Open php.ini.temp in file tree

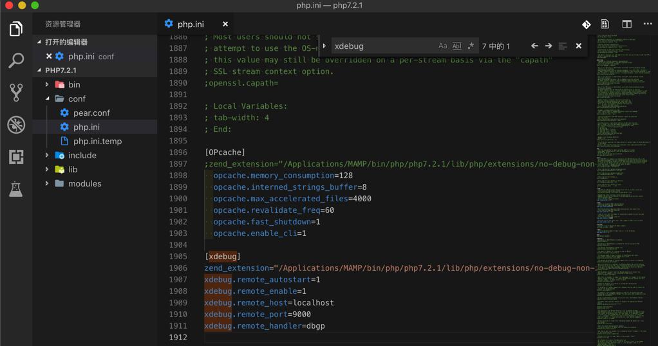95,141
